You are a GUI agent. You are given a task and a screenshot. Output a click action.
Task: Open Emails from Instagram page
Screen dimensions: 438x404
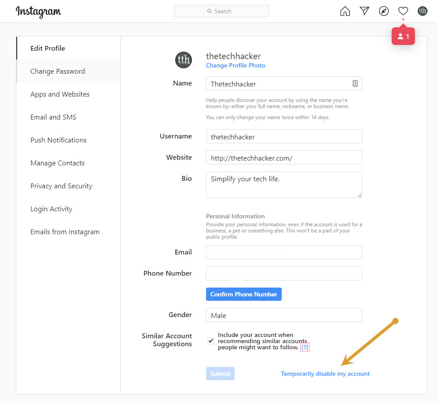[68, 232]
